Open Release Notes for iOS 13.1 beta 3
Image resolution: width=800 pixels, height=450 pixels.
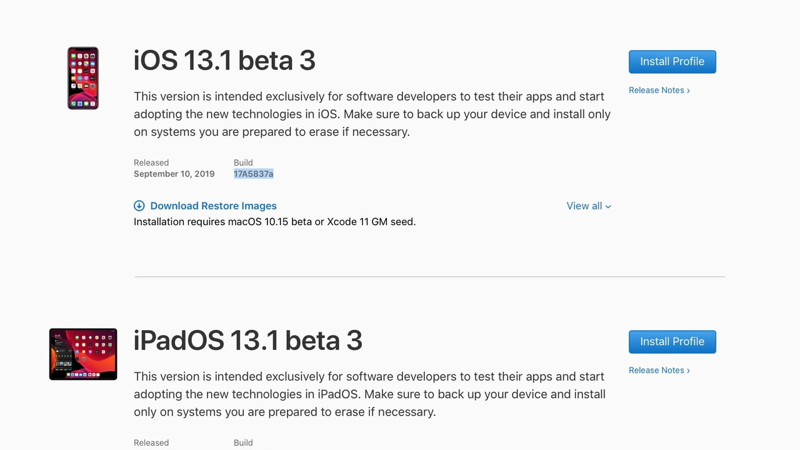pos(659,90)
